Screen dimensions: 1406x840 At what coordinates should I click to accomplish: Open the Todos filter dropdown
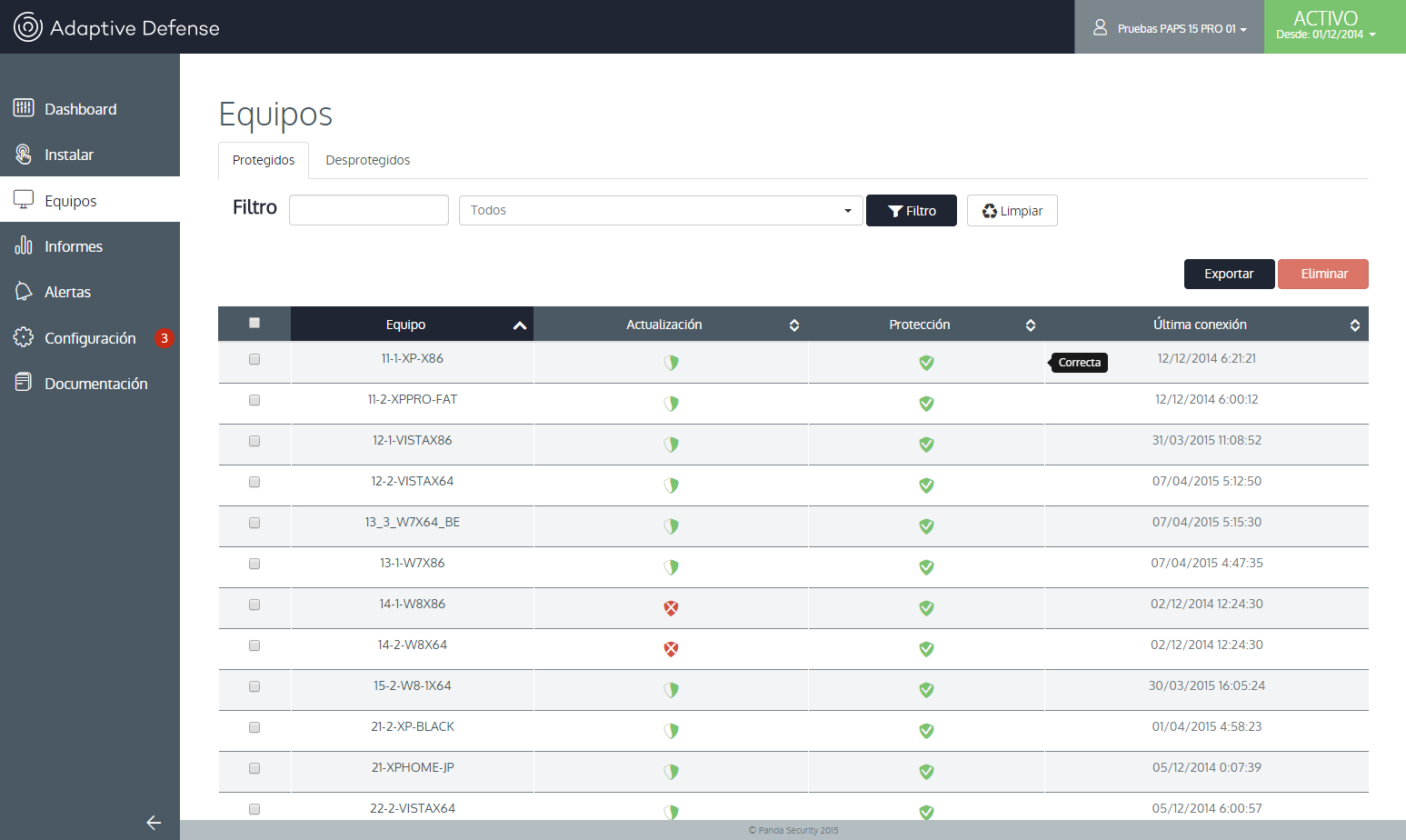(x=660, y=210)
